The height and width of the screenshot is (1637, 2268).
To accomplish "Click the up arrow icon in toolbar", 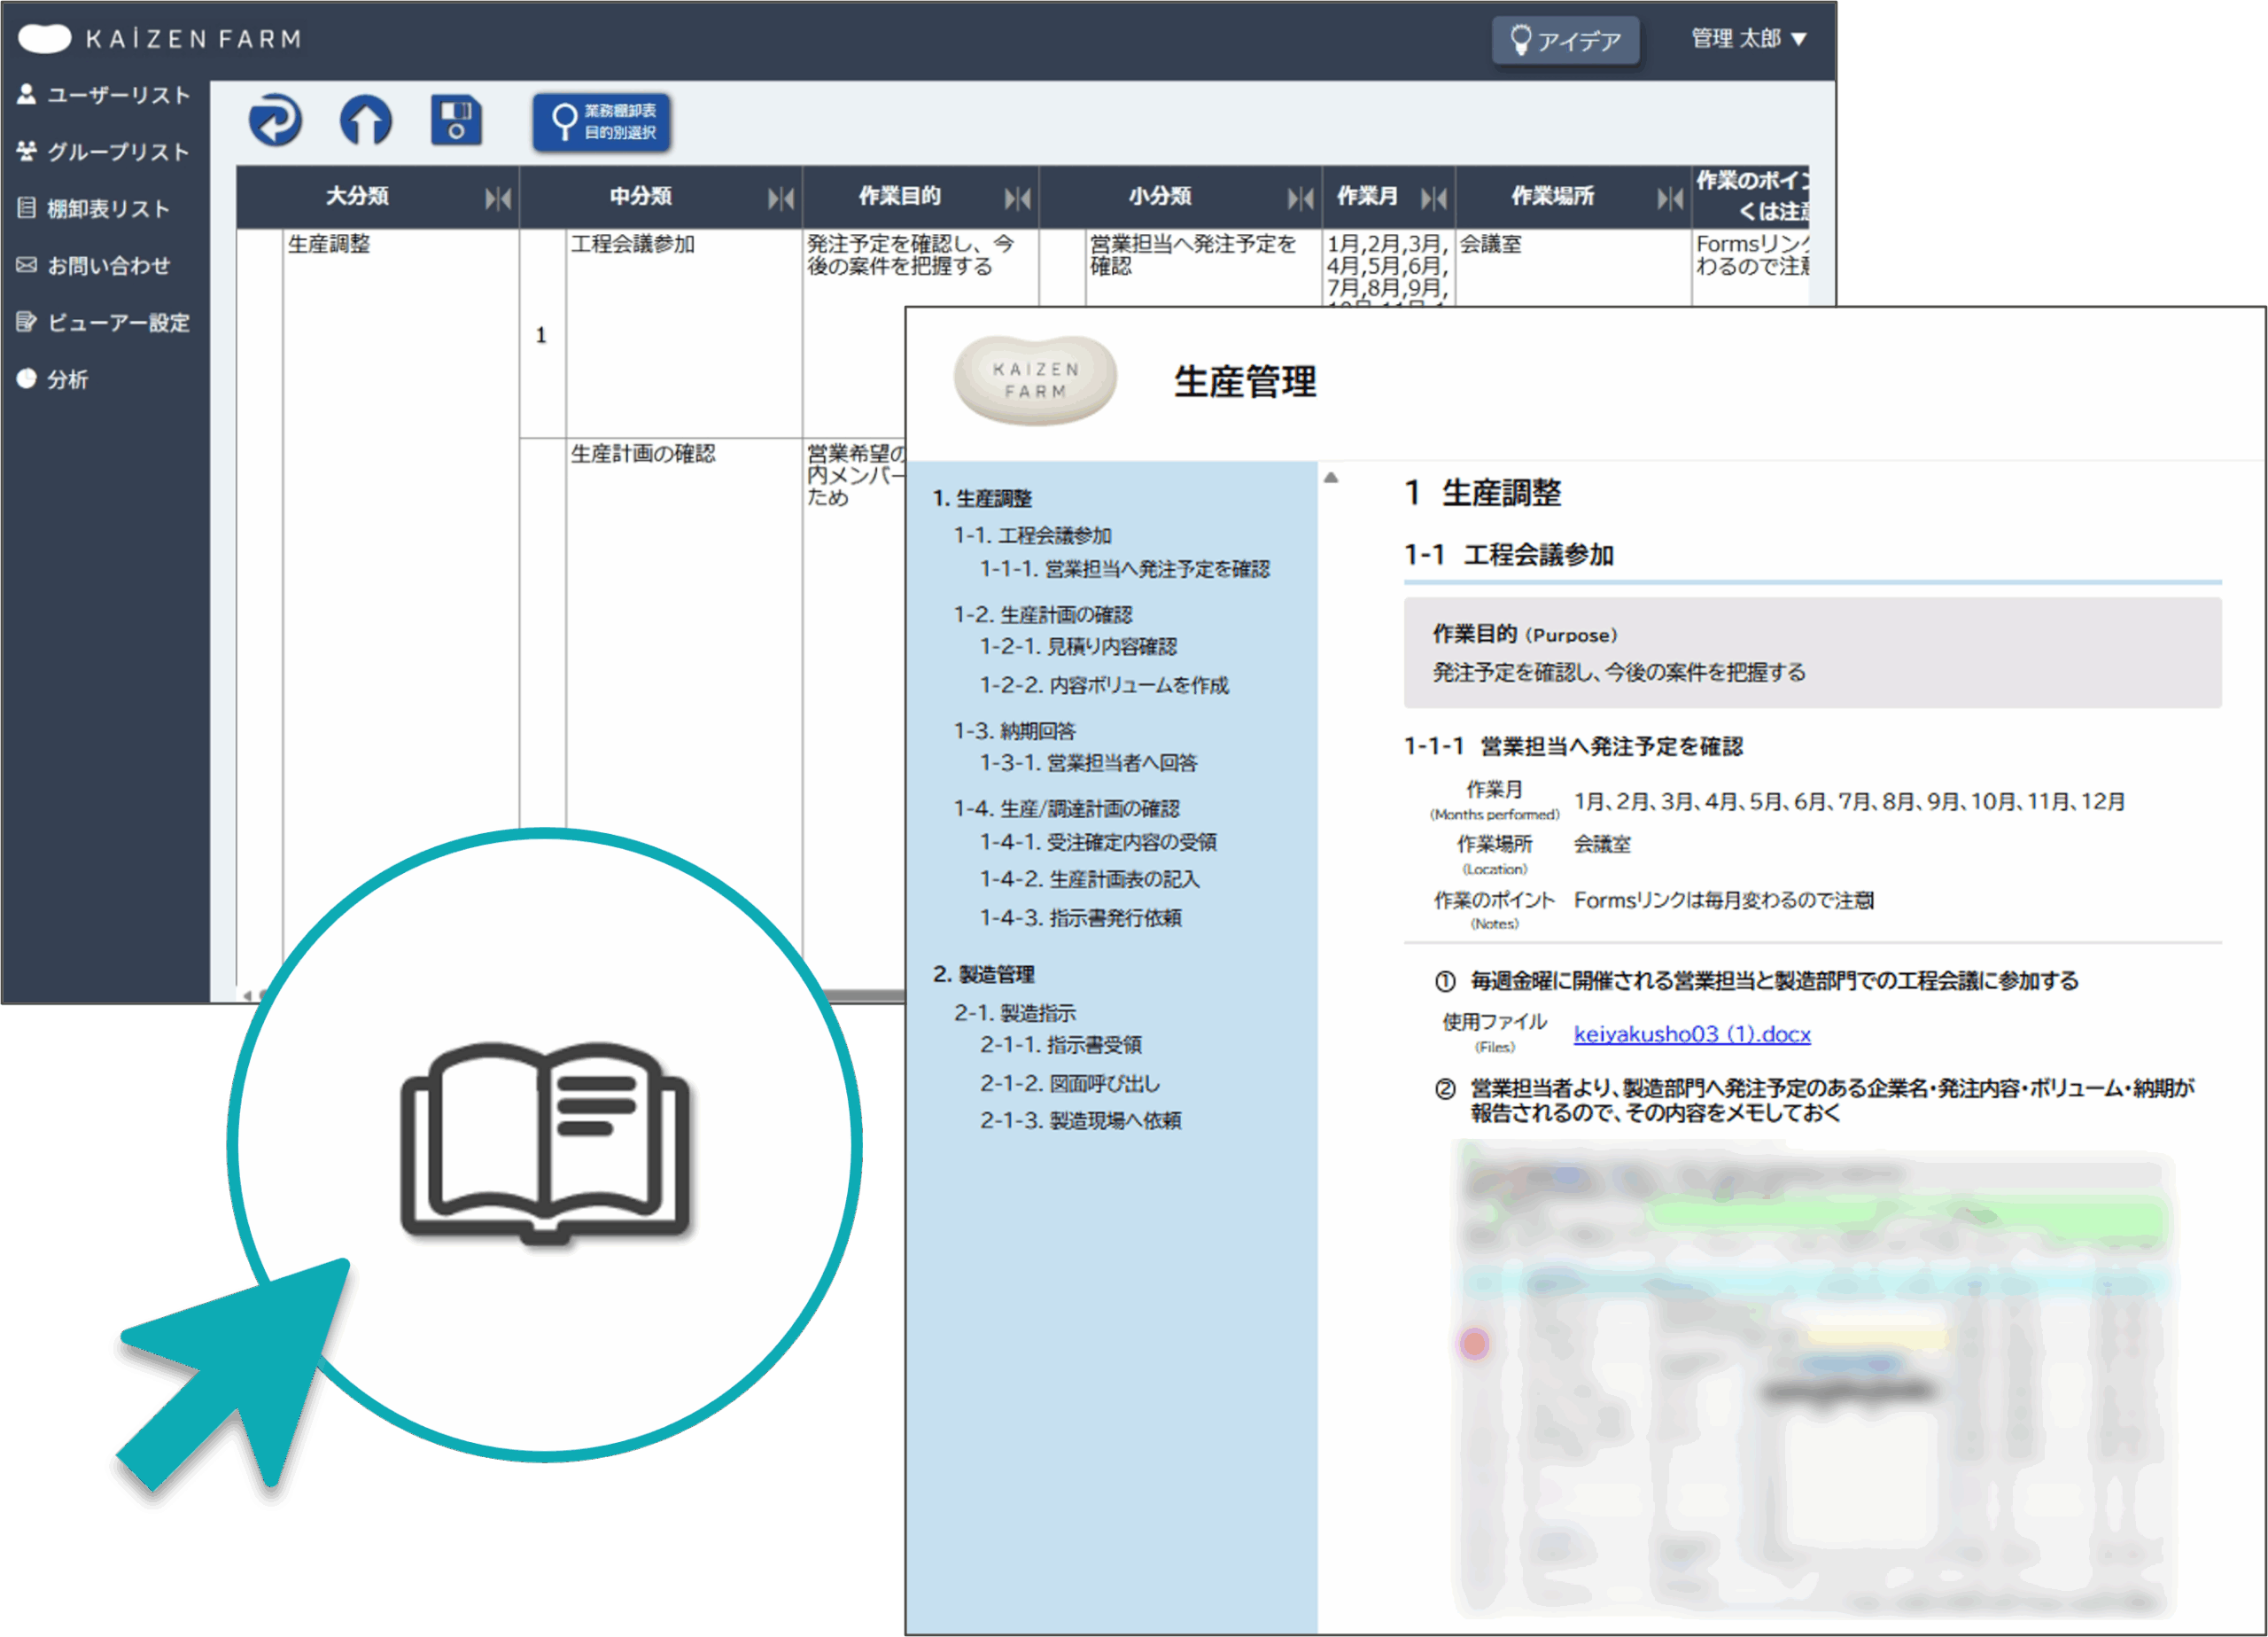I will 365,121.
